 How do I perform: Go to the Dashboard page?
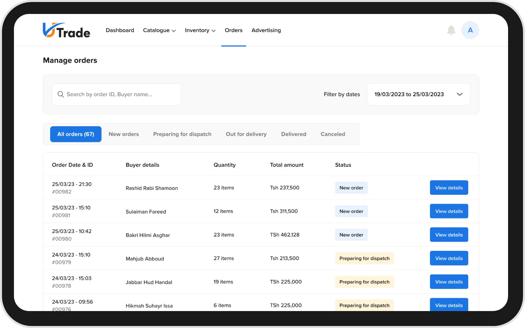tap(120, 30)
